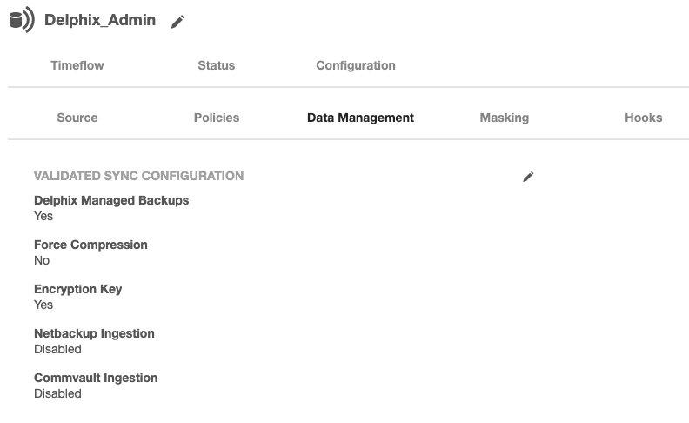Click the "No" value under Force Compression
The width and height of the screenshot is (689, 423).
(x=42, y=260)
